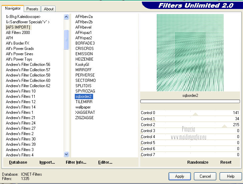
Task: Select Andrew's Filter Collection 57
Action: coord(28,70)
